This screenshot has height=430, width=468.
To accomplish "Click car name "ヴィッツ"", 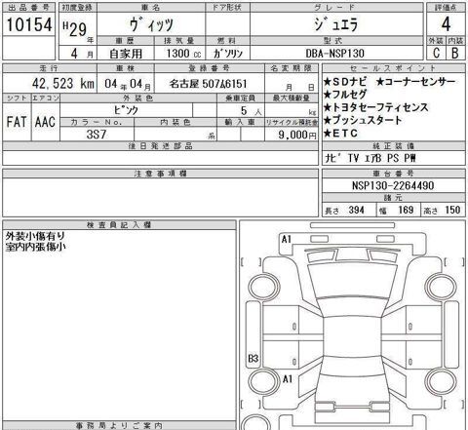I will coord(151,24).
